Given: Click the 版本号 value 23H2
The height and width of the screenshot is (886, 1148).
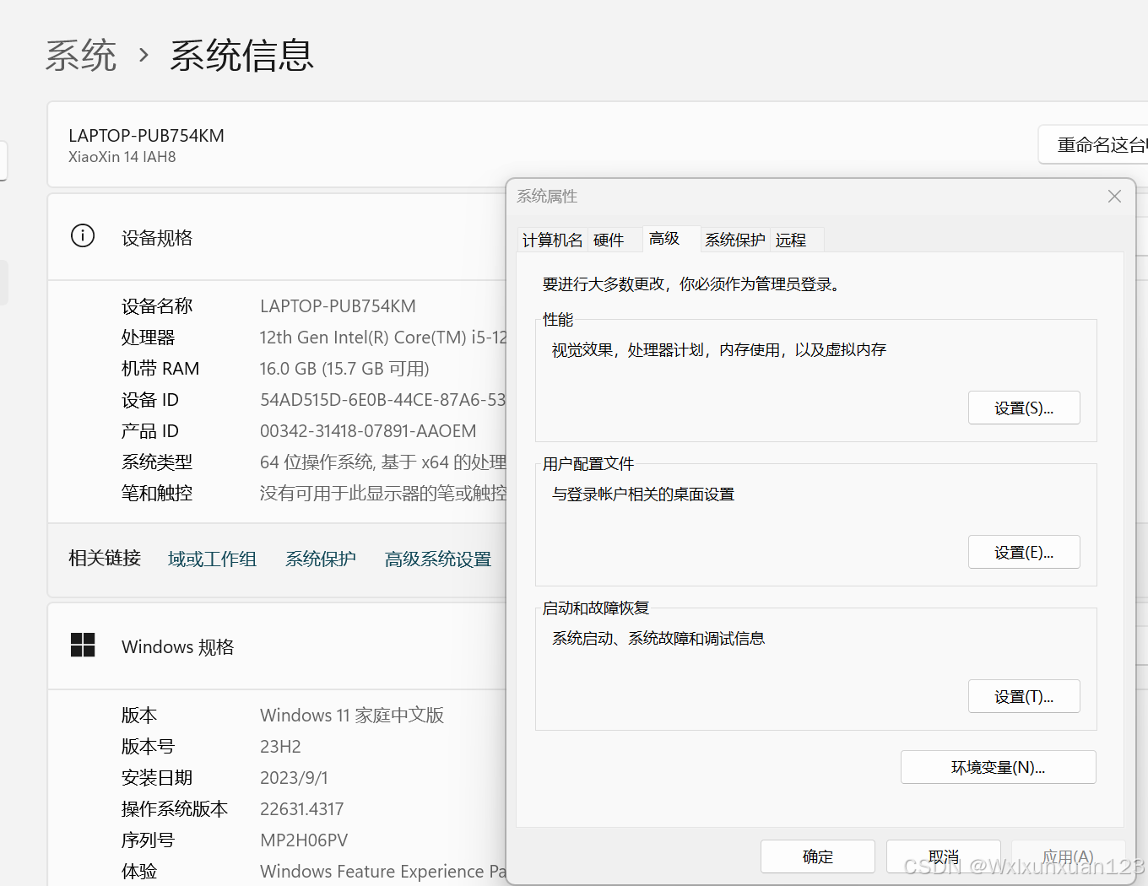Looking at the screenshot, I should (280, 747).
